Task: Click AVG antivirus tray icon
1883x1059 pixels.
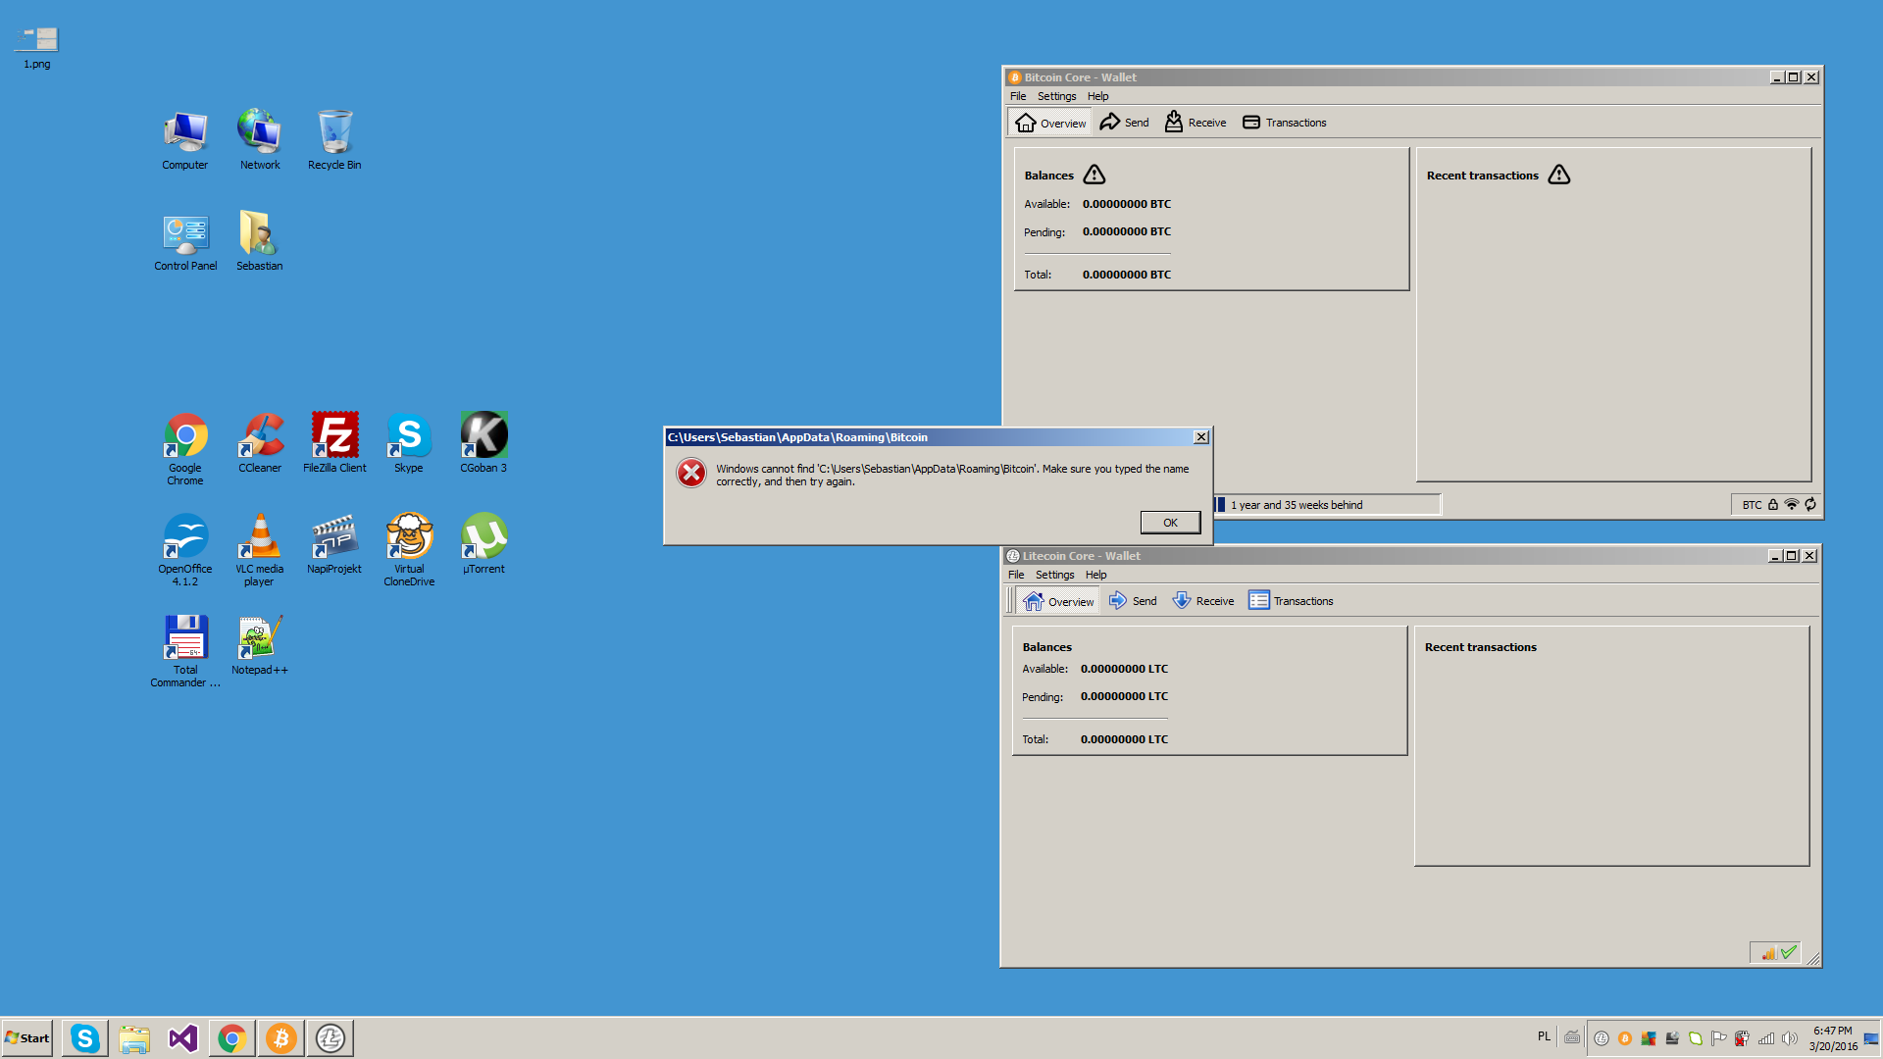Action: (x=1649, y=1038)
